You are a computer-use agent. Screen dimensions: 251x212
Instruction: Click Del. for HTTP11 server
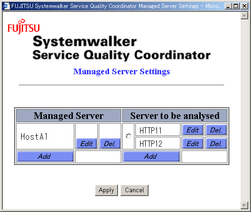point(216,130)
